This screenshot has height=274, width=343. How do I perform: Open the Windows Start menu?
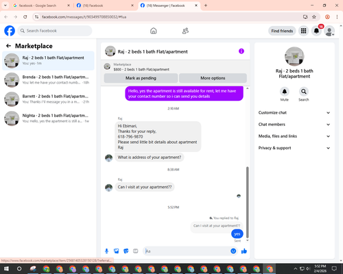6,269
